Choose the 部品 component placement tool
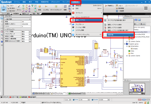This screenshot has height=104, width=151. point(40,8)
